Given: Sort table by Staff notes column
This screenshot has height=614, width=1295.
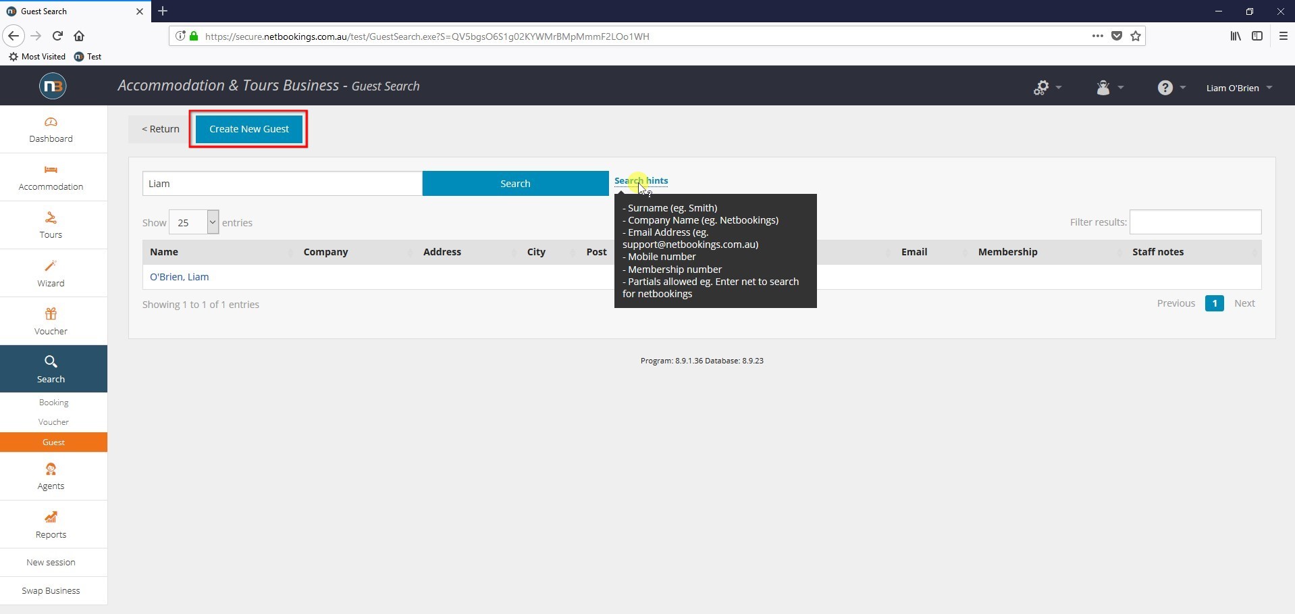Looking at the screenshot, I should [1193, 252].
